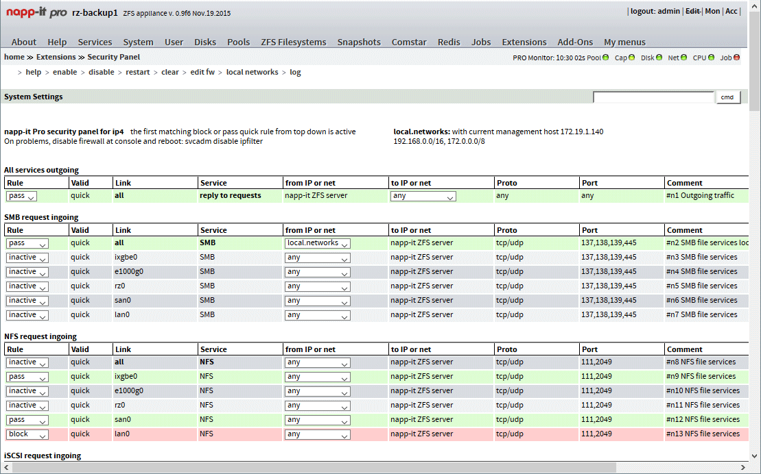Open 'from IP' dropdown for e1000g0 NFS row
The image size is (761, 474).
318,391
